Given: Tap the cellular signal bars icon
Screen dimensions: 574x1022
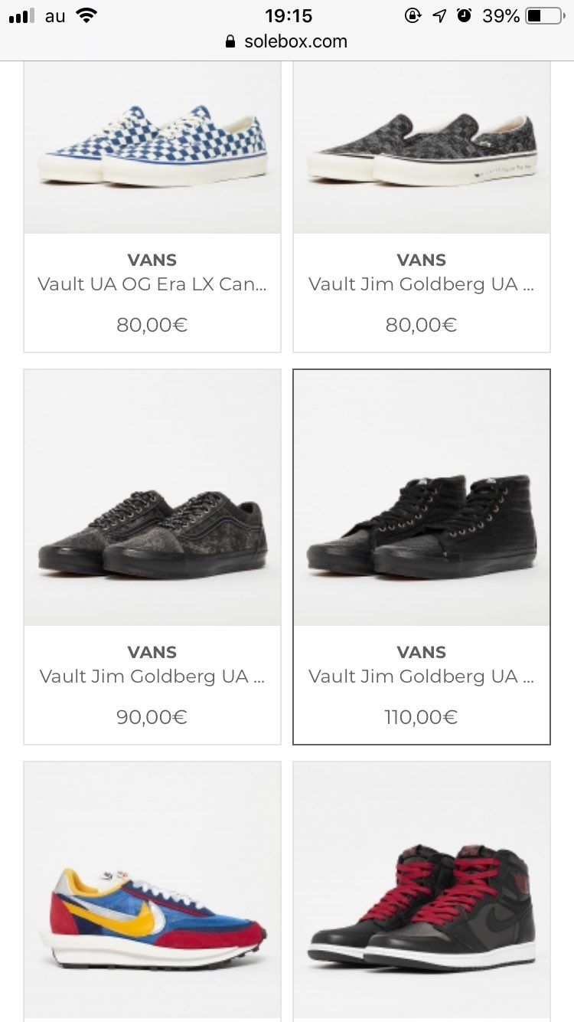Looking at the screenshot, I should [21, 16].
